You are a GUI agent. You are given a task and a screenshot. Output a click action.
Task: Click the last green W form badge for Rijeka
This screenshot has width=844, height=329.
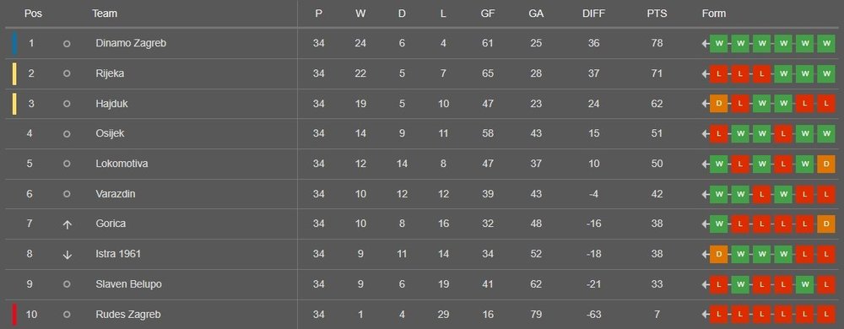click(825, 74)
